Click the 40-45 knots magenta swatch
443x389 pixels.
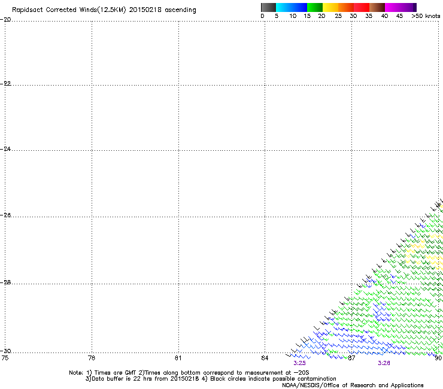pos(393,7)
